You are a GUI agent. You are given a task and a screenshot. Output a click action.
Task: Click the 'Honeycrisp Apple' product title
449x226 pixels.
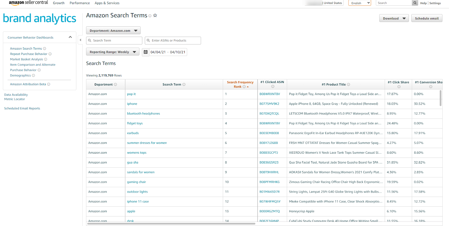click(x=302, y=211)
